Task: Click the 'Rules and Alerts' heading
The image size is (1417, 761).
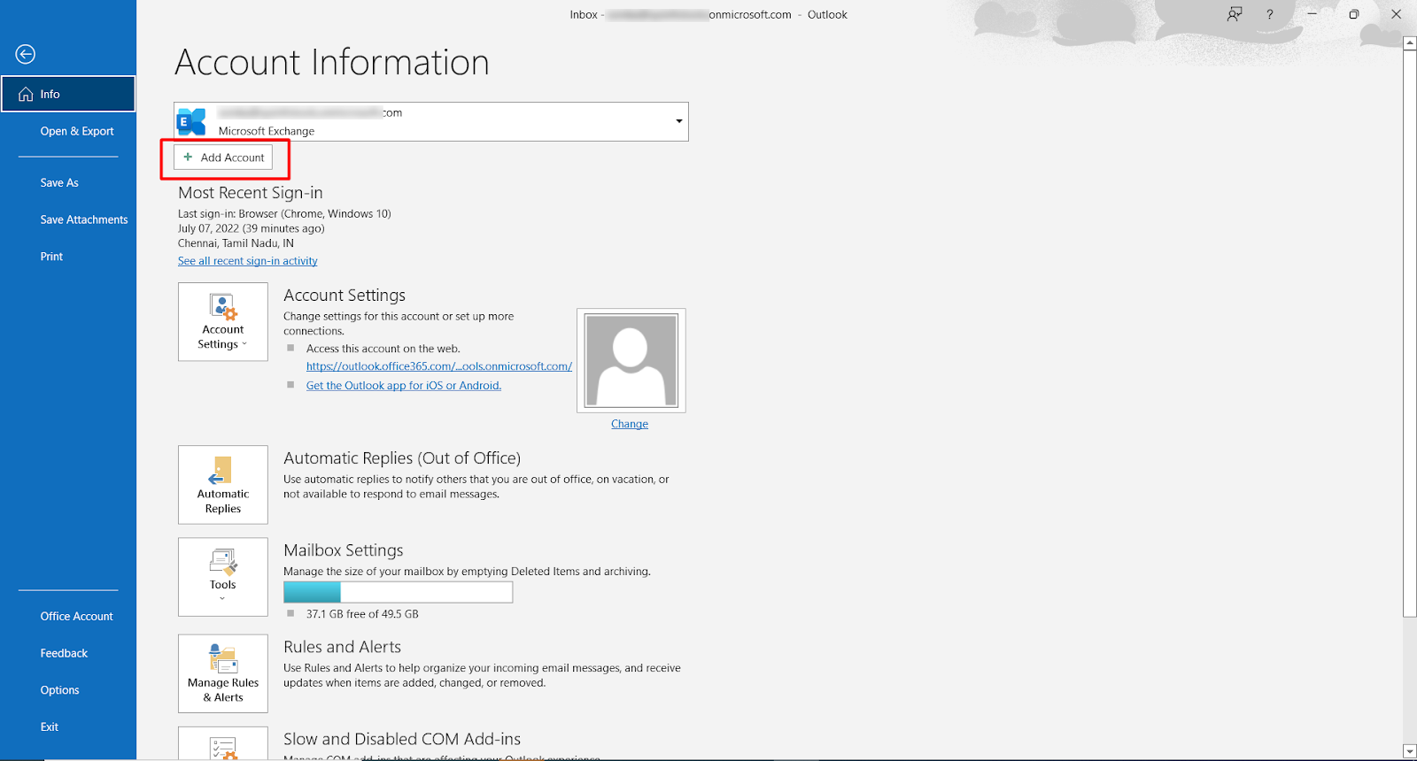Action: (x=342, y=647)
